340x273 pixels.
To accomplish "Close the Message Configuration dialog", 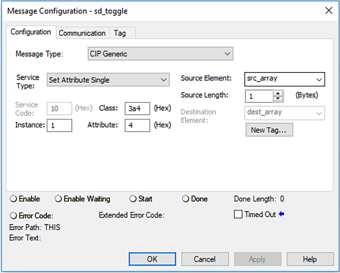I will click(329, 11).
